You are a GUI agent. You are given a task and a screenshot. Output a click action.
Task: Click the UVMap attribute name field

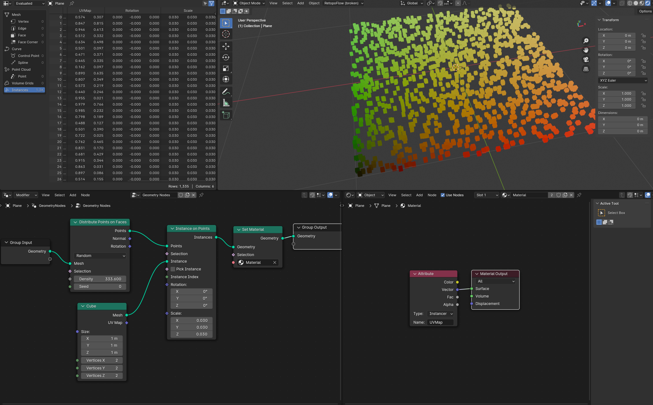coord(440,322)
